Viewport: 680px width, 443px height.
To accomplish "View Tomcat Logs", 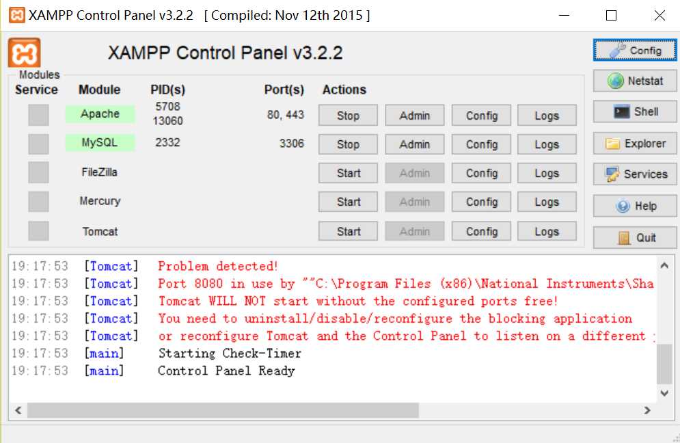I will [x=547, y=231].
